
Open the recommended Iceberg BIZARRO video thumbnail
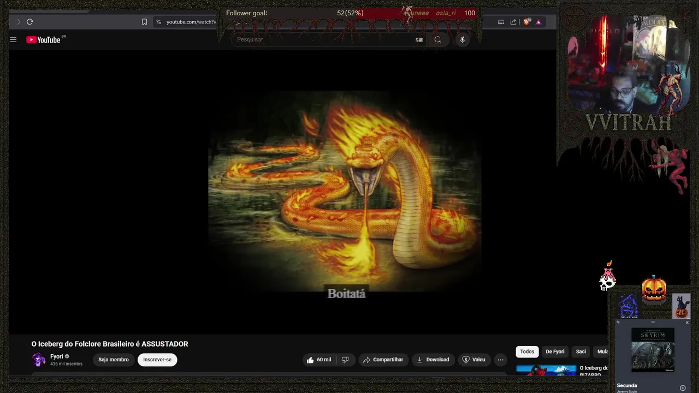click(546, 370)
